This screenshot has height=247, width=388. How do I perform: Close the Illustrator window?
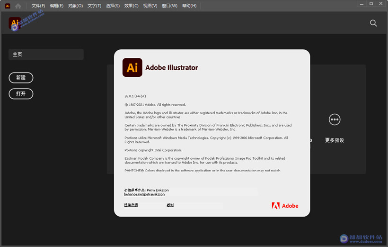381,4
